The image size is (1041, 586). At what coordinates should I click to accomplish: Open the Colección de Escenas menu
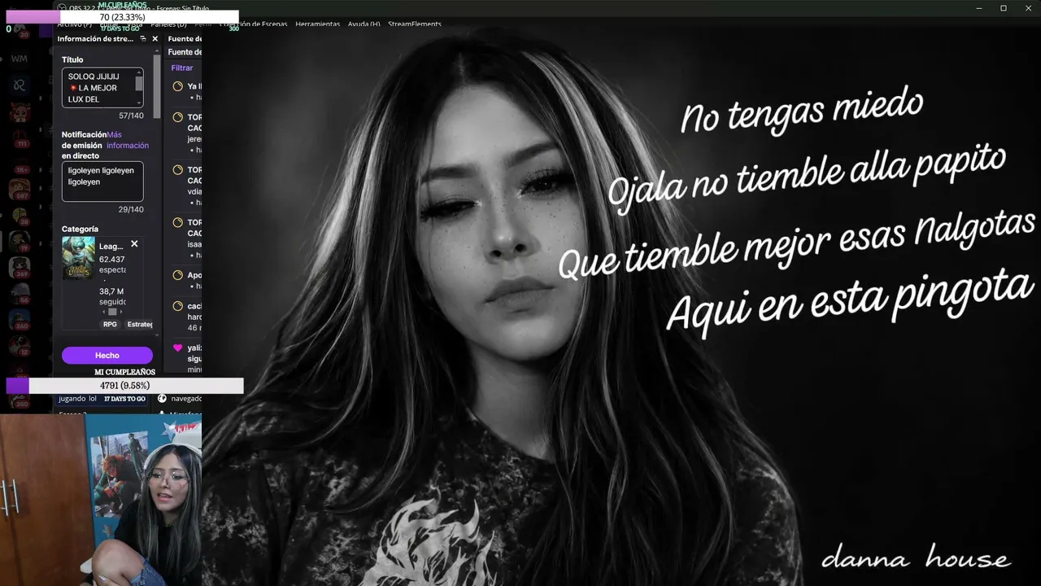point(255,24)
